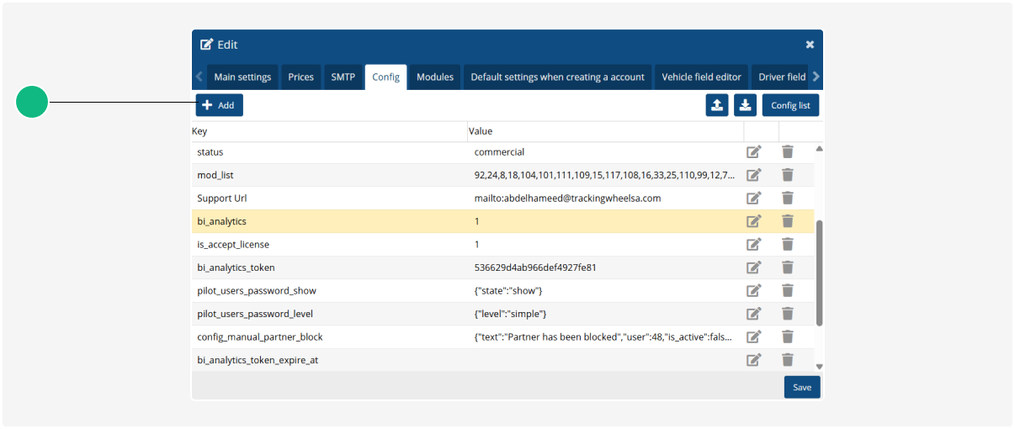Edit pilot_users_password_show entry
This screenshot has height=429, width=1015.
pyautogui.click(x=754, y=291)
